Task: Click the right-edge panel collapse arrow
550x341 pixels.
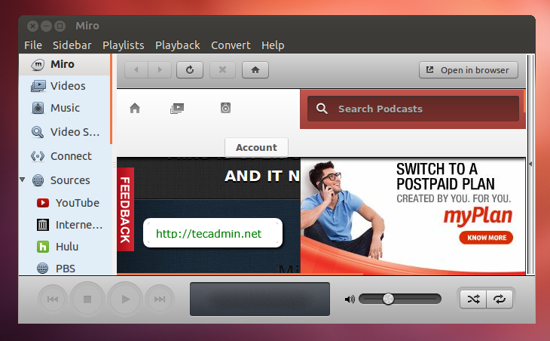Action: [530, 164]
